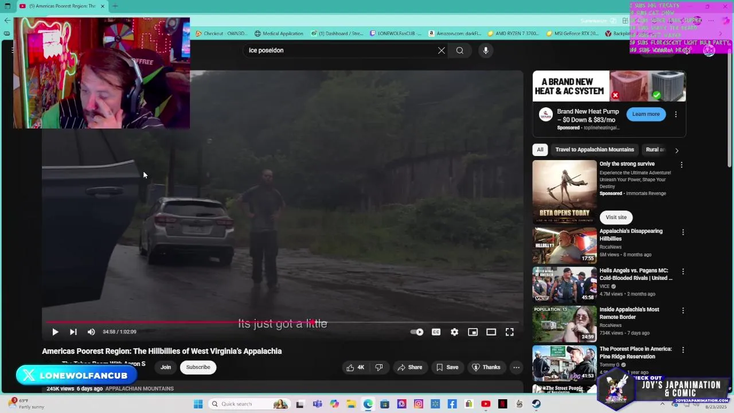Open weather widget showing Partly sunny

(x=28, y=404)
